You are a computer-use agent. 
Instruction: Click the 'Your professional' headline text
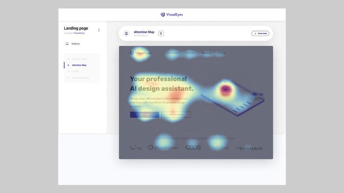click(158, 79)
